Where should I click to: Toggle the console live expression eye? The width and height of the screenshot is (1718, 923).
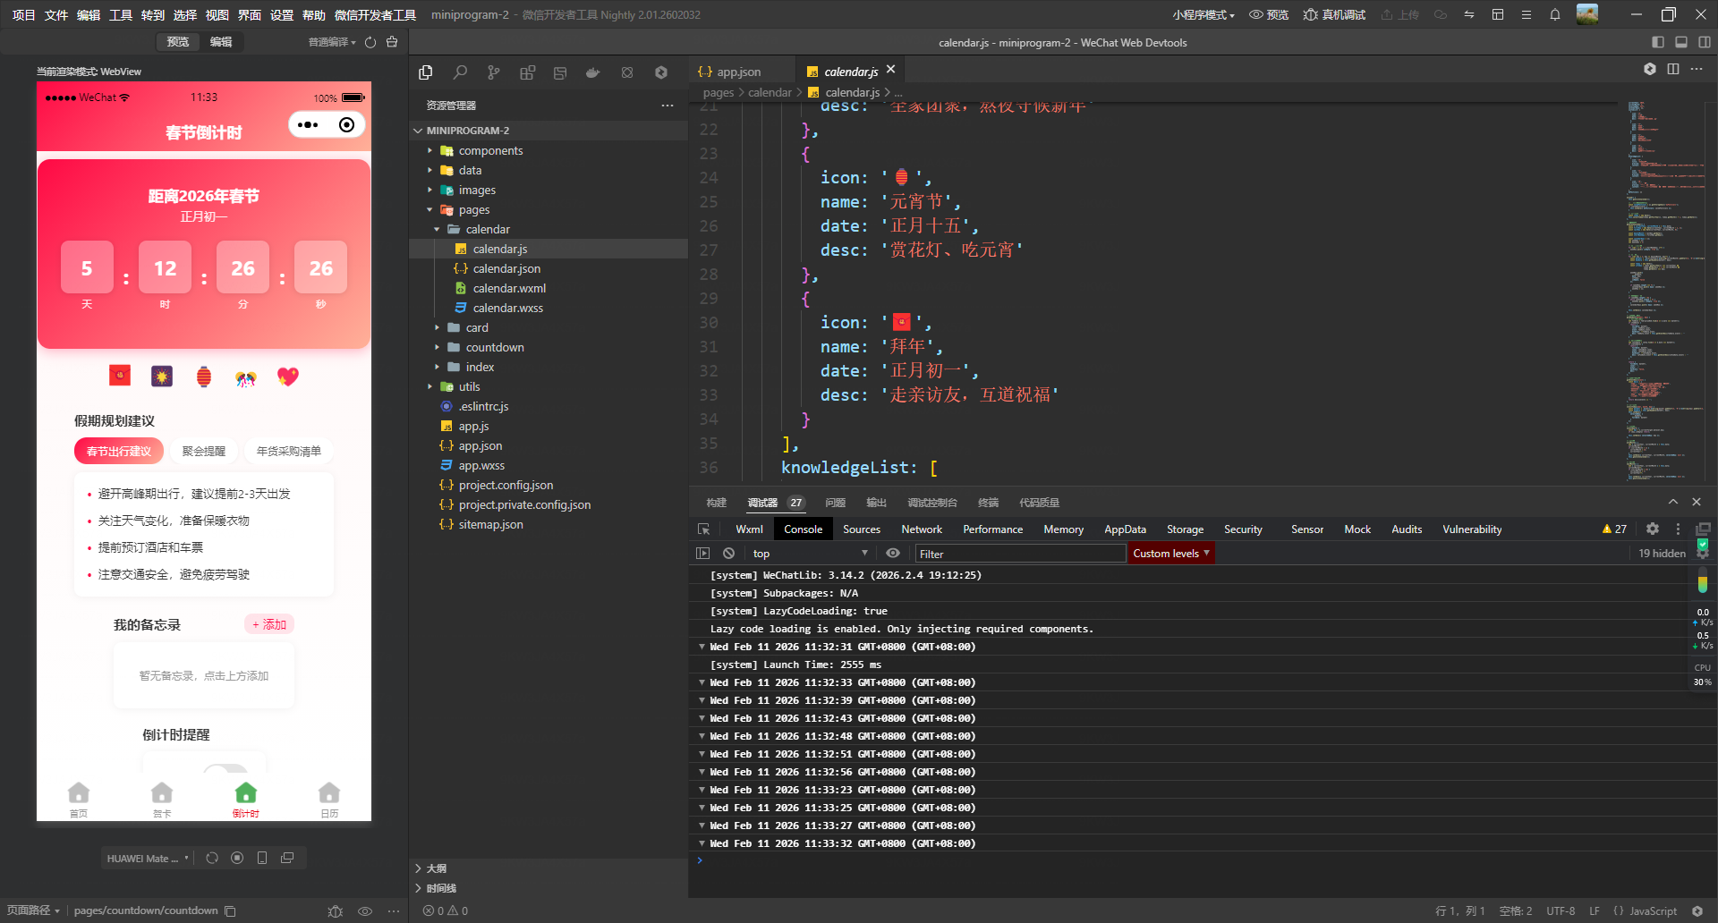(x=892, y=554)
